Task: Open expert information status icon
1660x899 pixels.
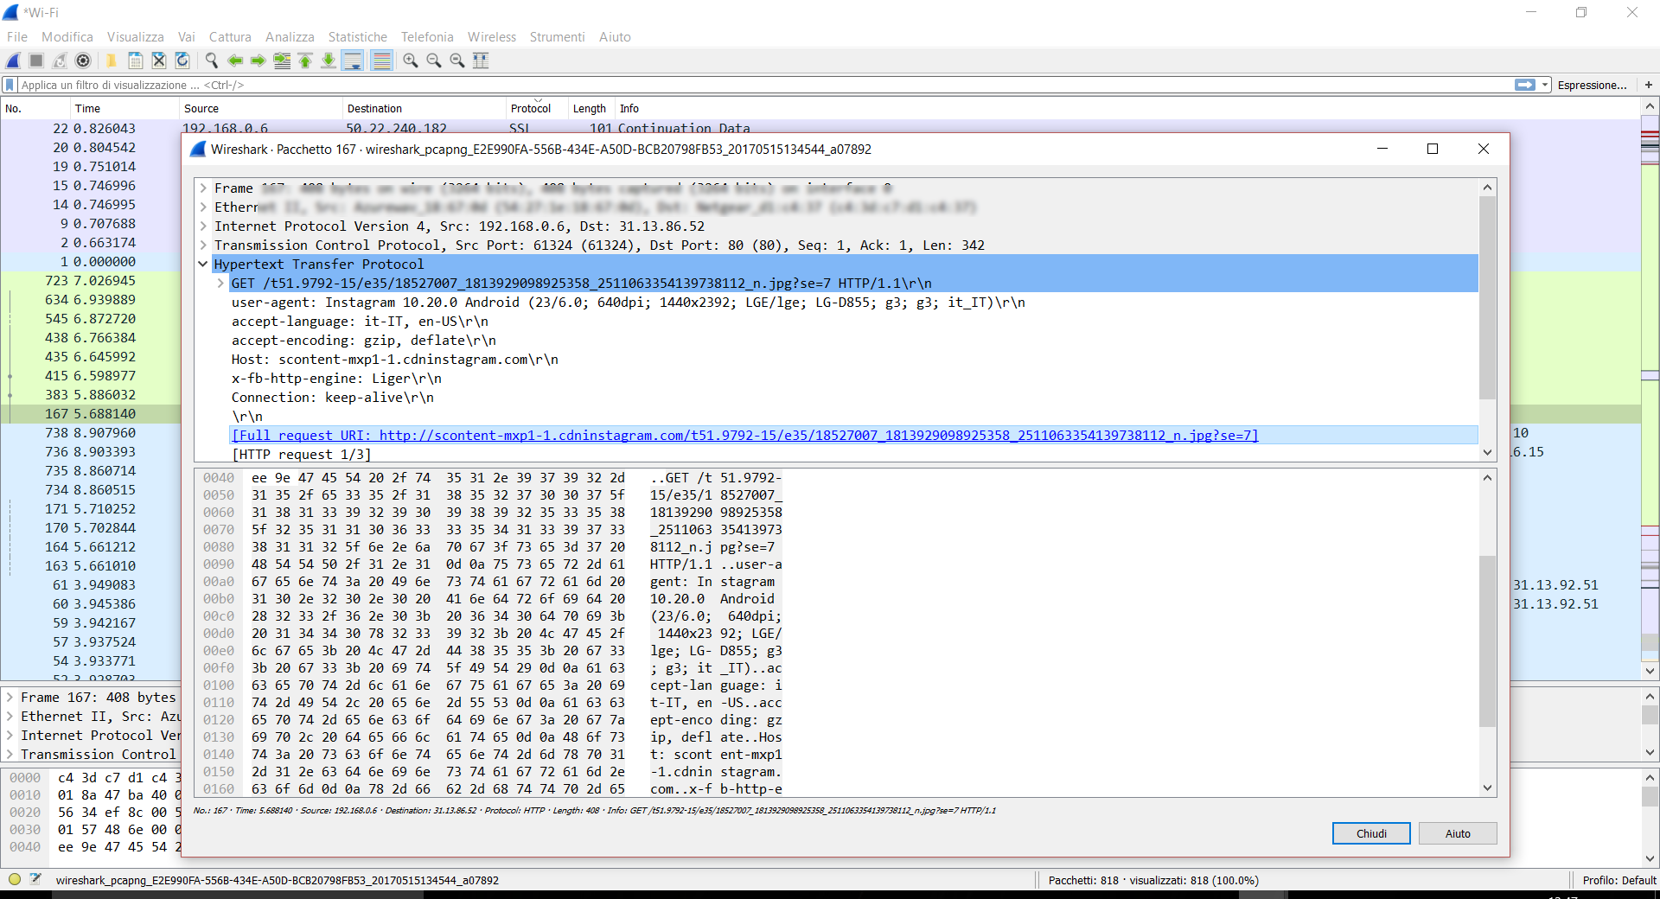Action: point(14,880)
